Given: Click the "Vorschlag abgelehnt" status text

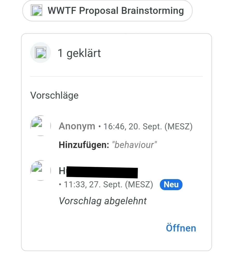Looking at the screenshot, I should point(103,201).
